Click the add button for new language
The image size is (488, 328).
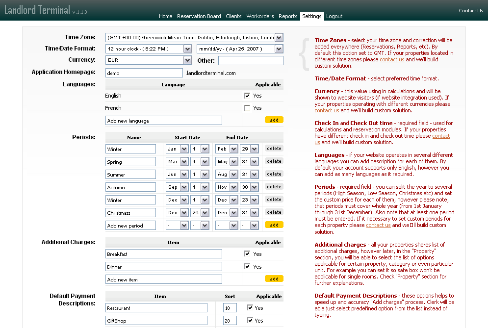click(x=274, y=120)
